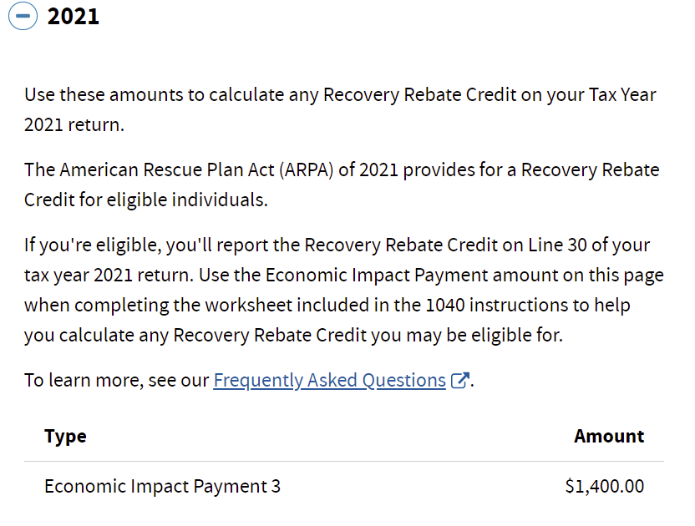
Task: Select the Type column header
Action: pos(65,437)
